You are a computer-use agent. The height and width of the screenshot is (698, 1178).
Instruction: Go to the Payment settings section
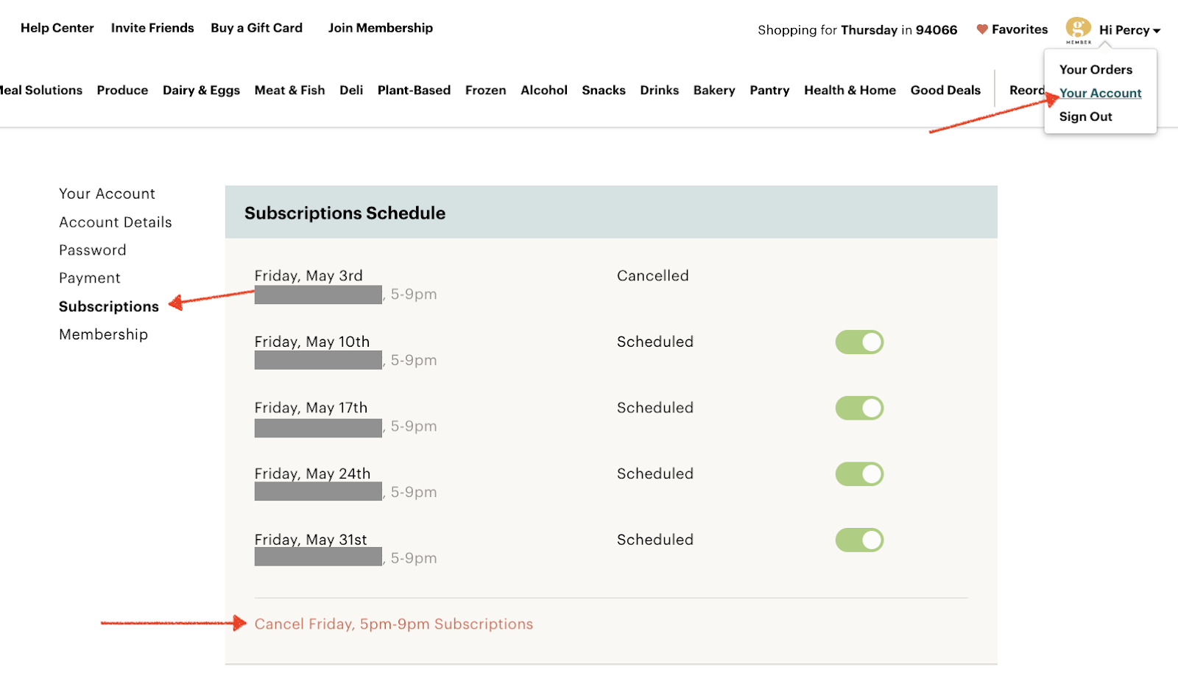(x=90, y=278)
